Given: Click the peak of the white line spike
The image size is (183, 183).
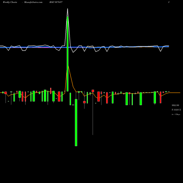Looking at the screenshot, I should 67,9.
